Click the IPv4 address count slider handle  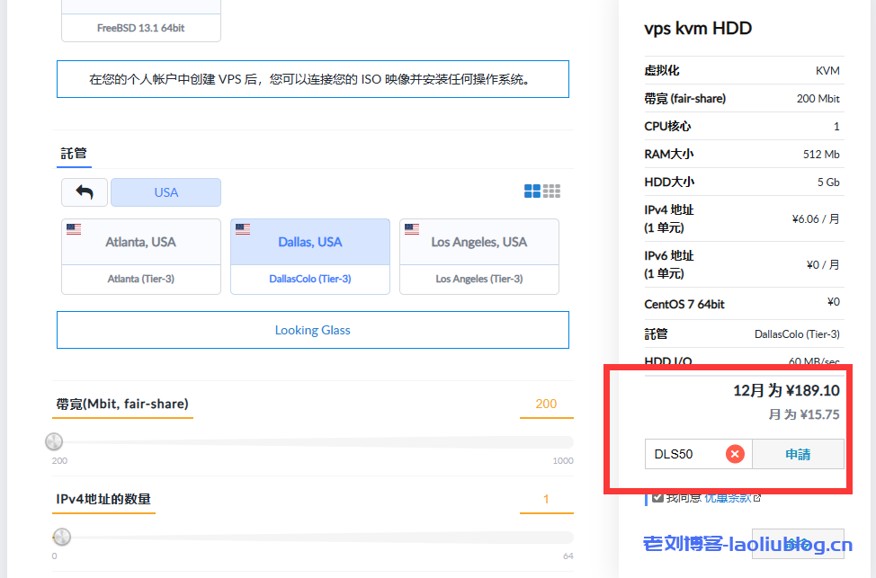click(61, 537)
